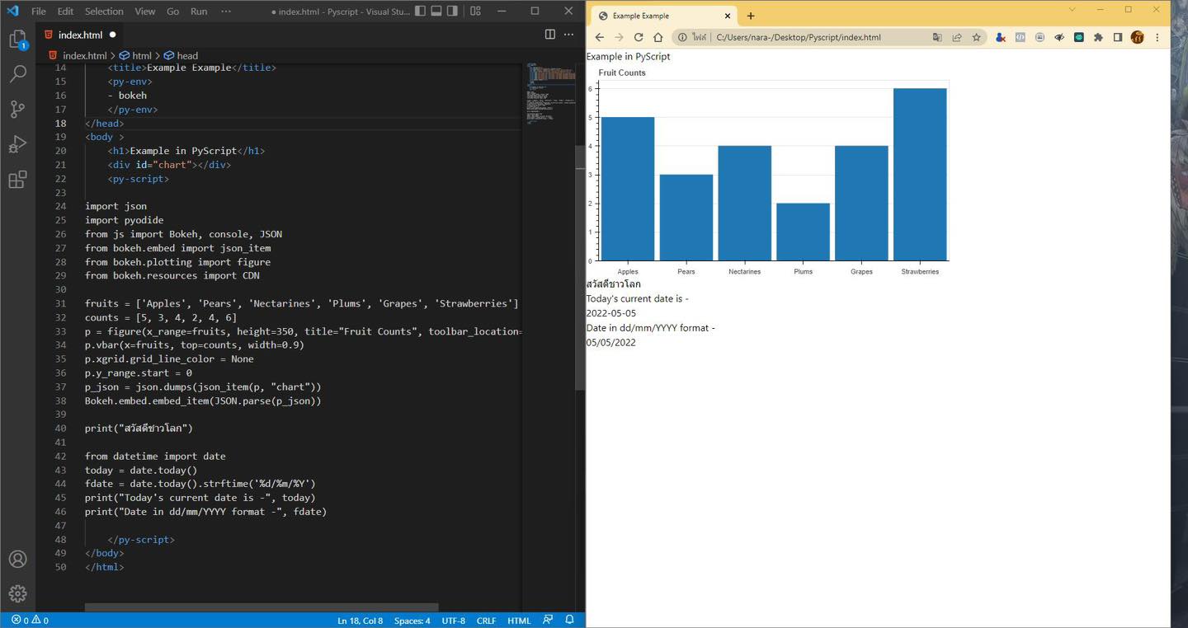This screenshot has height=628, width=1188.
Task: Click line number 18 in gutter
Action: click(x=61, y=123)
